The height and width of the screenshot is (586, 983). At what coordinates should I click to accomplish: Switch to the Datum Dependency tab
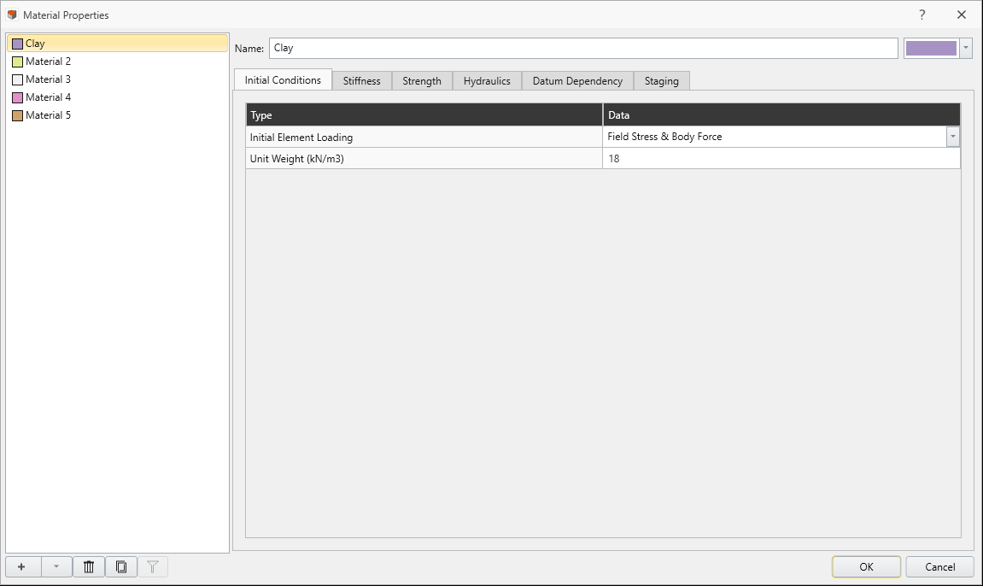click(577, 81)
